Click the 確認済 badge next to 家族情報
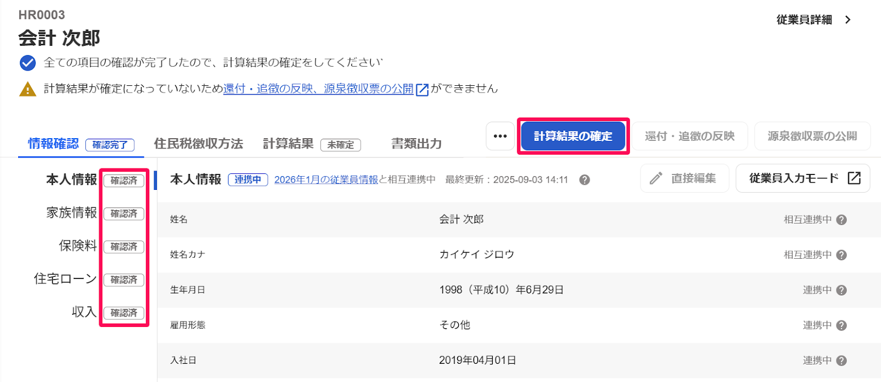This screenshot has height=382, width=881. pos(124,214)
